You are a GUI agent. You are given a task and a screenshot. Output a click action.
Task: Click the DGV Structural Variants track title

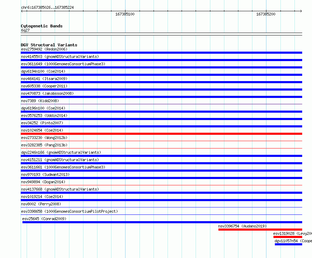(x=49, y=45)
